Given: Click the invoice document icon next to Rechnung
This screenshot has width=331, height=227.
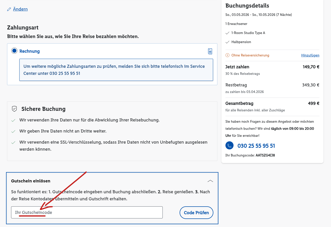Looking at the screenshot, I should pos(210,51).
